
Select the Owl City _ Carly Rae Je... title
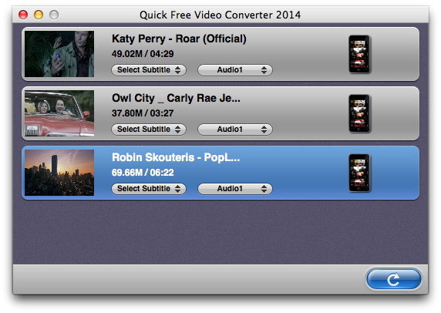click(x=176, y=98)
